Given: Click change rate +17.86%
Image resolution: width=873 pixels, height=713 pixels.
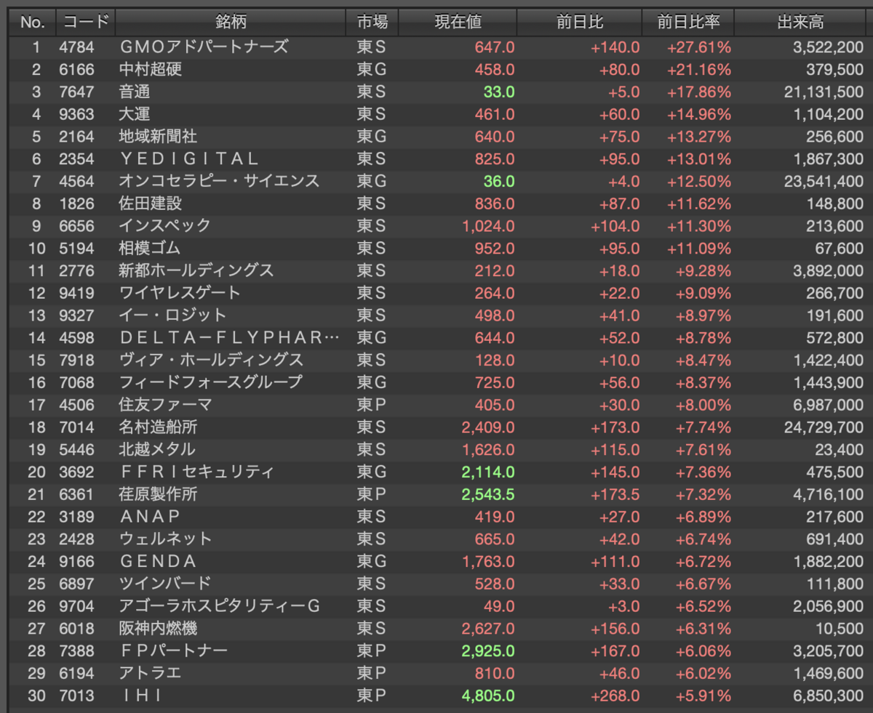Looking at the screenshot, I should coord(699,92).
